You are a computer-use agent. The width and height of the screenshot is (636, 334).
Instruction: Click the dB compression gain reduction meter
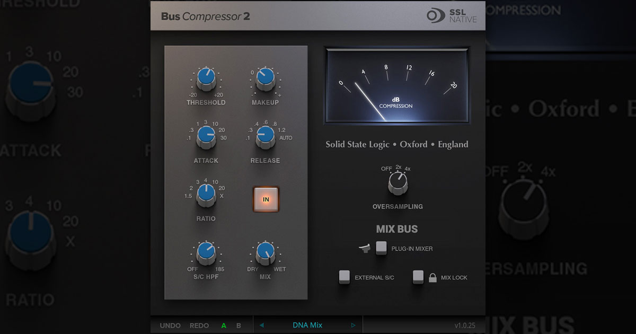pos(396,85)
